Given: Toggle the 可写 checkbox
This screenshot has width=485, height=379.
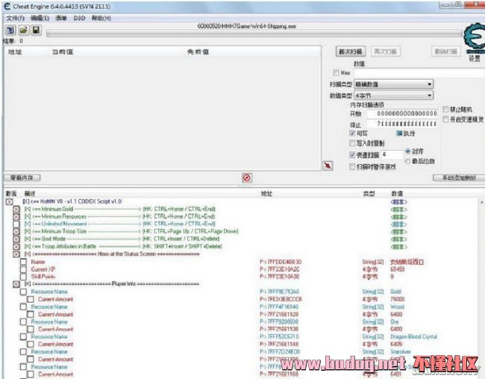Looking at the screenshot, I should tap(352, 133).
